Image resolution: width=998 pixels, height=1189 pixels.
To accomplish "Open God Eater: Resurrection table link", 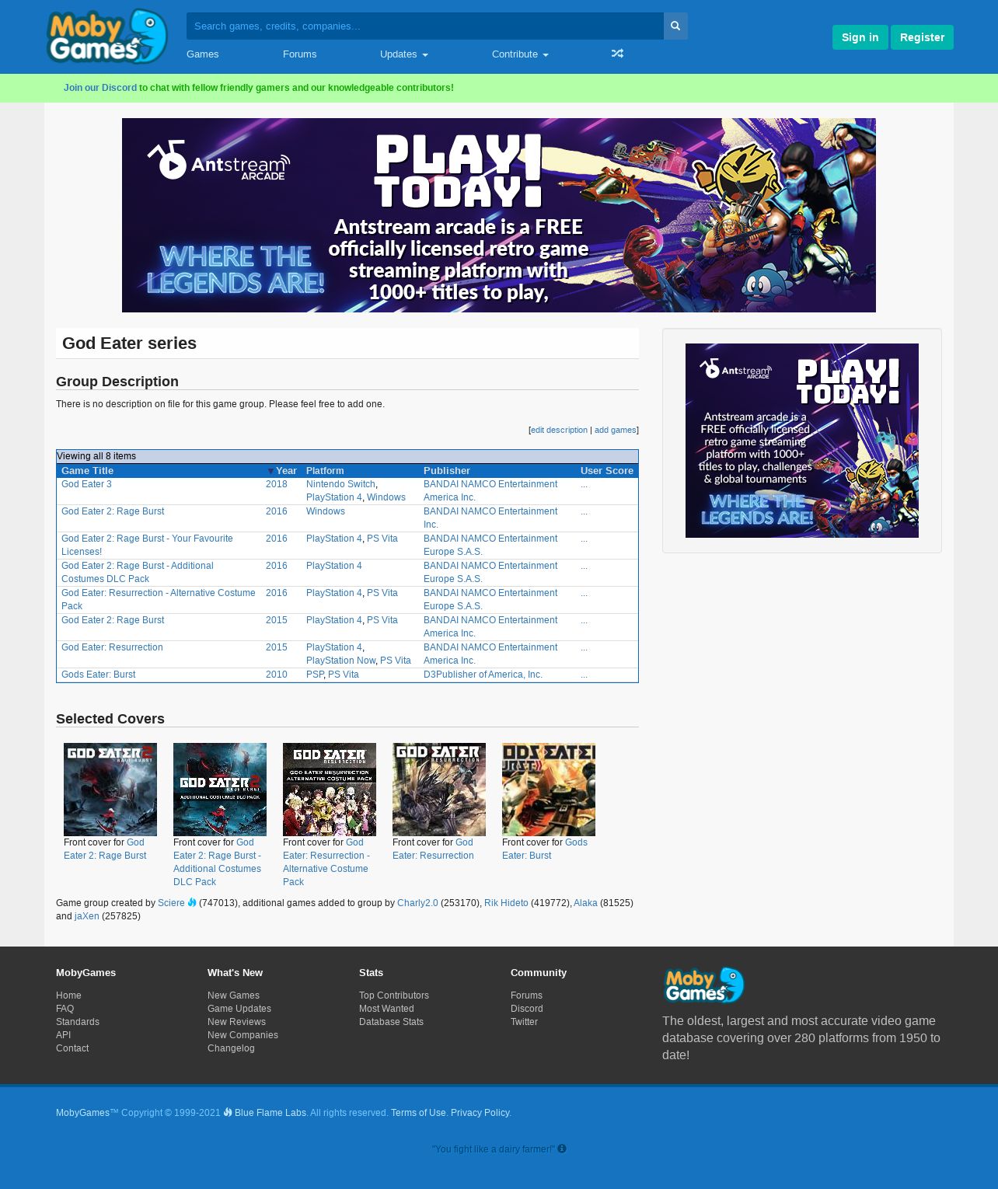I will point(112,647).
